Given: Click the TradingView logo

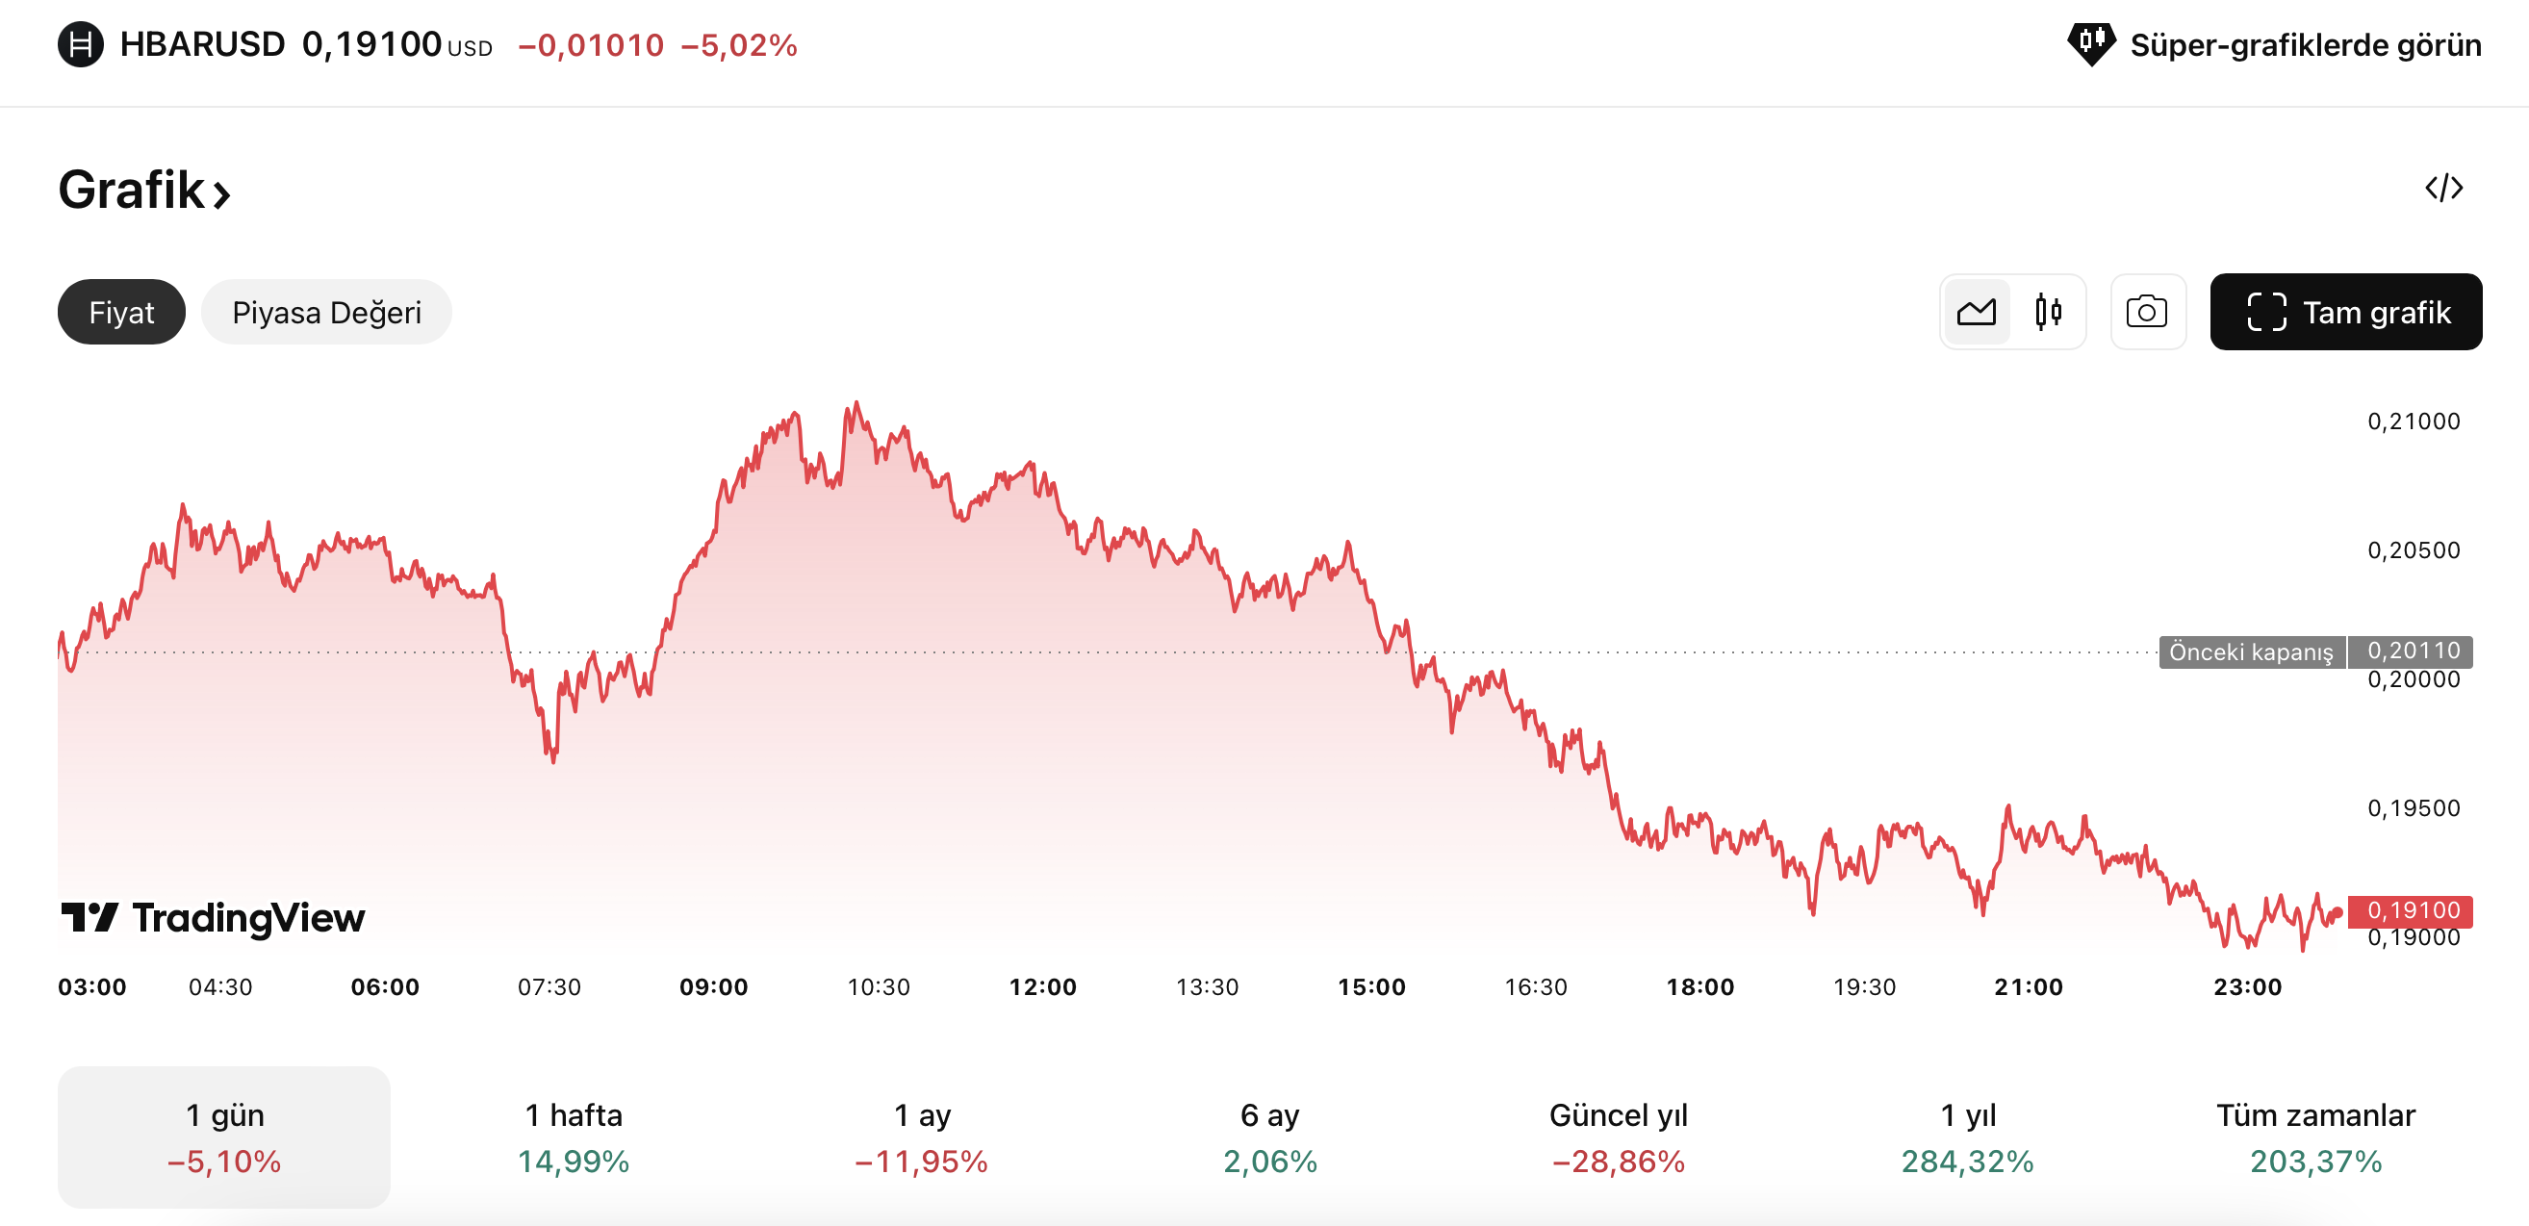Looking at the screenshot, I should (212, 918).
